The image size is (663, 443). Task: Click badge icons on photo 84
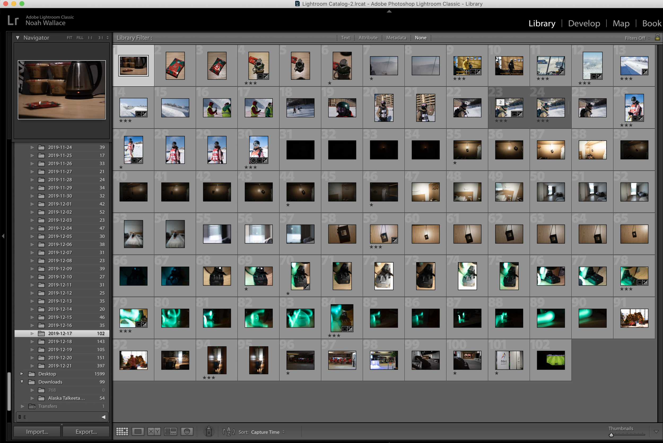[347, 329]
